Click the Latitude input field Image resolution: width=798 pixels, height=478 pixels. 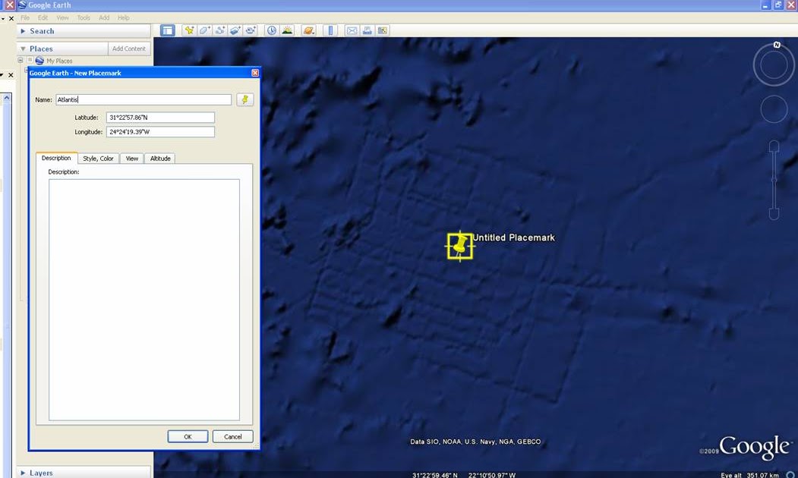pos(160,118)
